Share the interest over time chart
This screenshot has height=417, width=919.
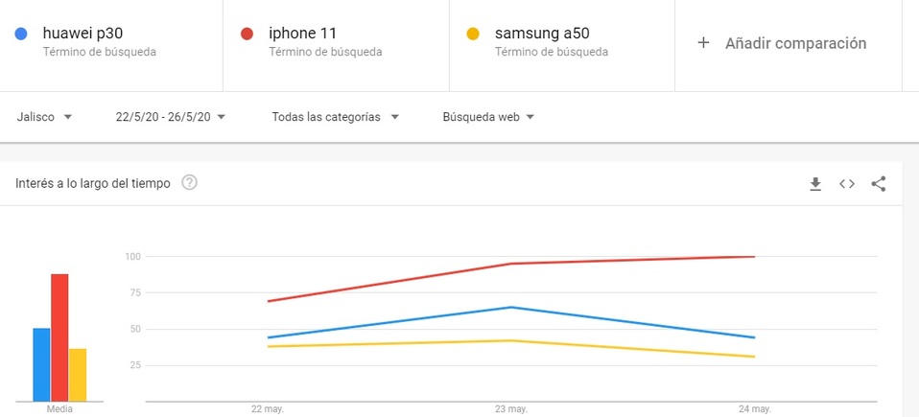click(878, 184)
